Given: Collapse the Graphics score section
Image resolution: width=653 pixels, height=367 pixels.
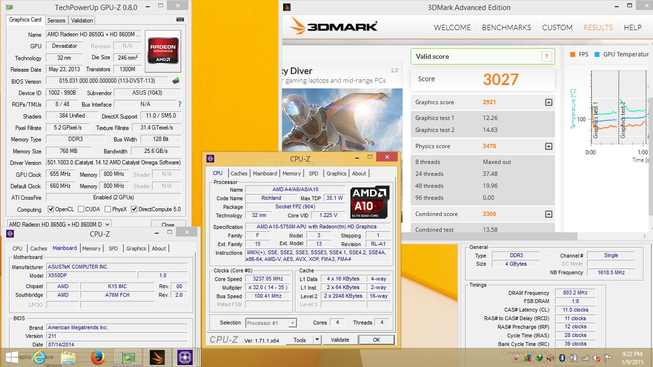Looking at the screenshot, I should (549, 102).
